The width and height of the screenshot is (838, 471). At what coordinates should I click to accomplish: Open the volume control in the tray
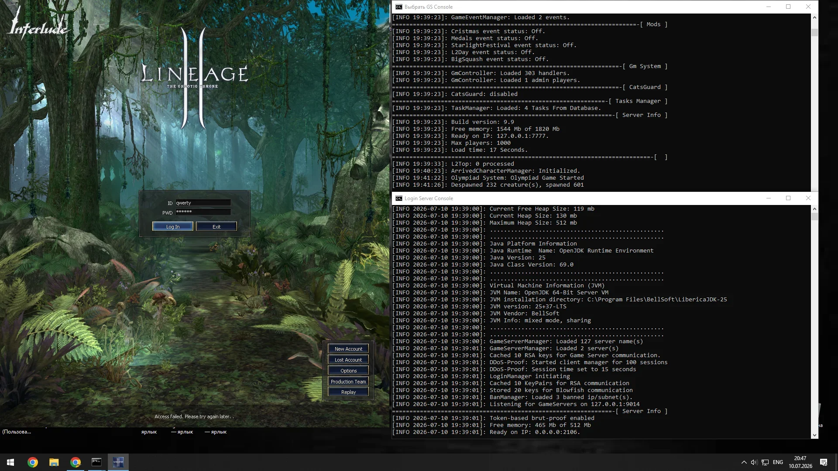pos(754,462)
